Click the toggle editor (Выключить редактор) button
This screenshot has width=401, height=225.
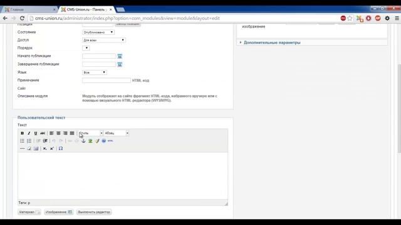94,212
